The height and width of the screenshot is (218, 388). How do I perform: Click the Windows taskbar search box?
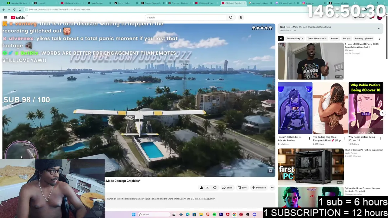point(154,215)
